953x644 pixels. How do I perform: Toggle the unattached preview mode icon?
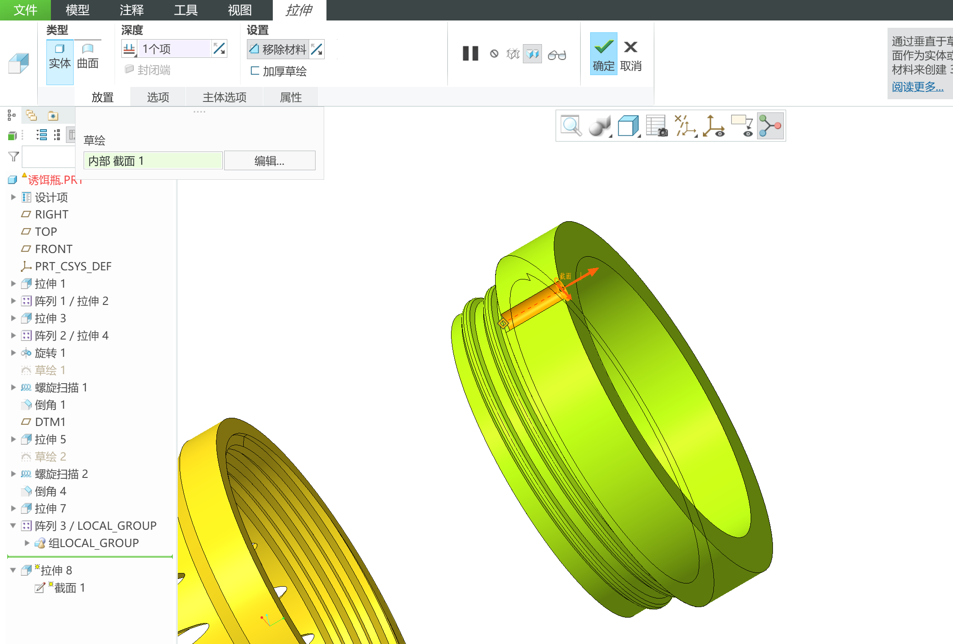pyautogui.click(x=513, y=54)
